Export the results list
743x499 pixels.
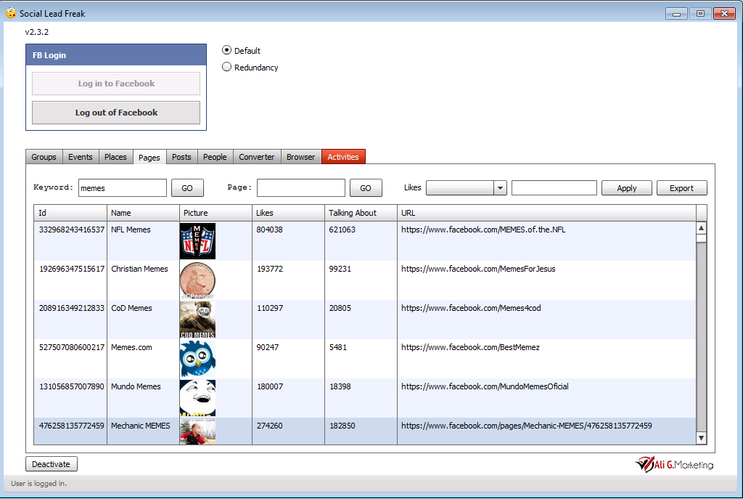[681, 188]
